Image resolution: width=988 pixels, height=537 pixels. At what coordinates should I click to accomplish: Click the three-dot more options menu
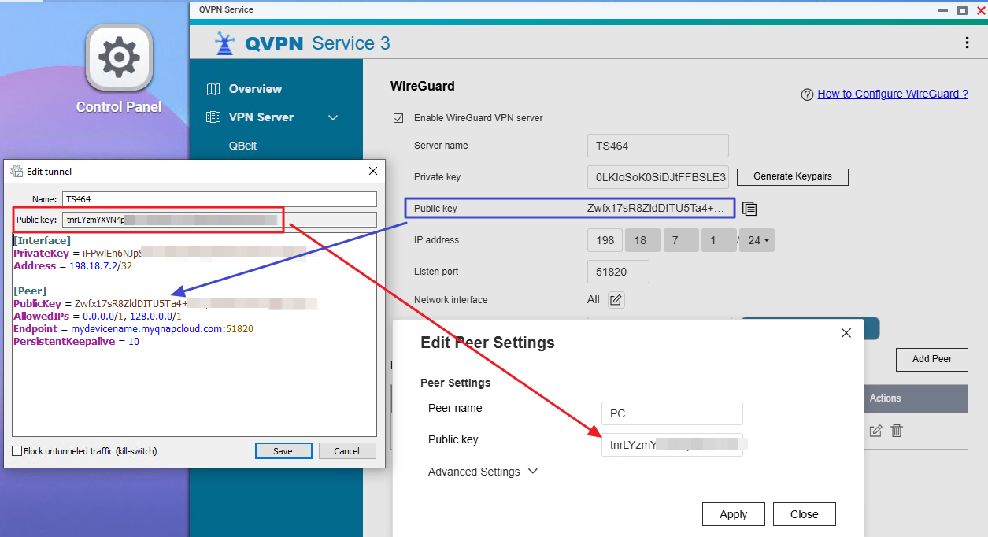[x=966, y=43]
